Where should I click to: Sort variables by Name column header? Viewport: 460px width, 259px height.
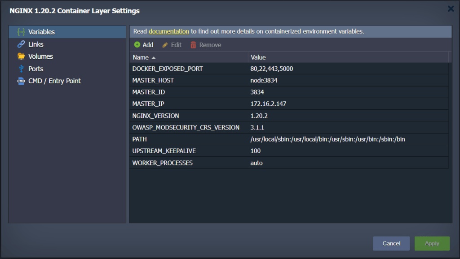click(189, 57)
